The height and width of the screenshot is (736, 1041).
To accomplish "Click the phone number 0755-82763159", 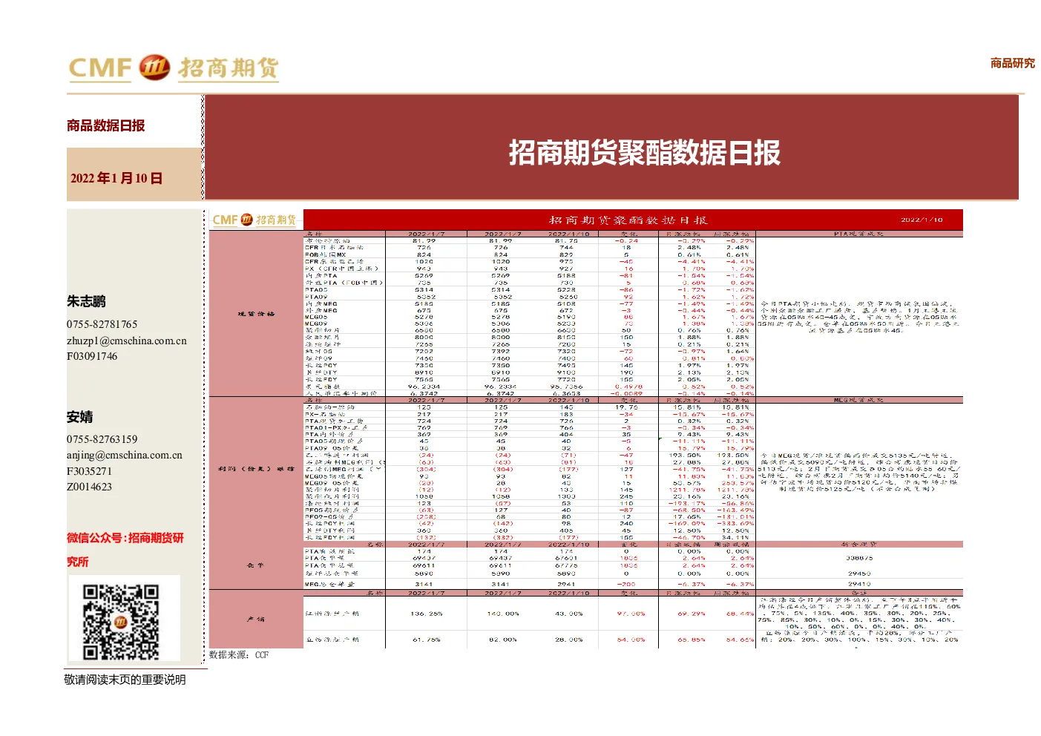I will (102, 439).
